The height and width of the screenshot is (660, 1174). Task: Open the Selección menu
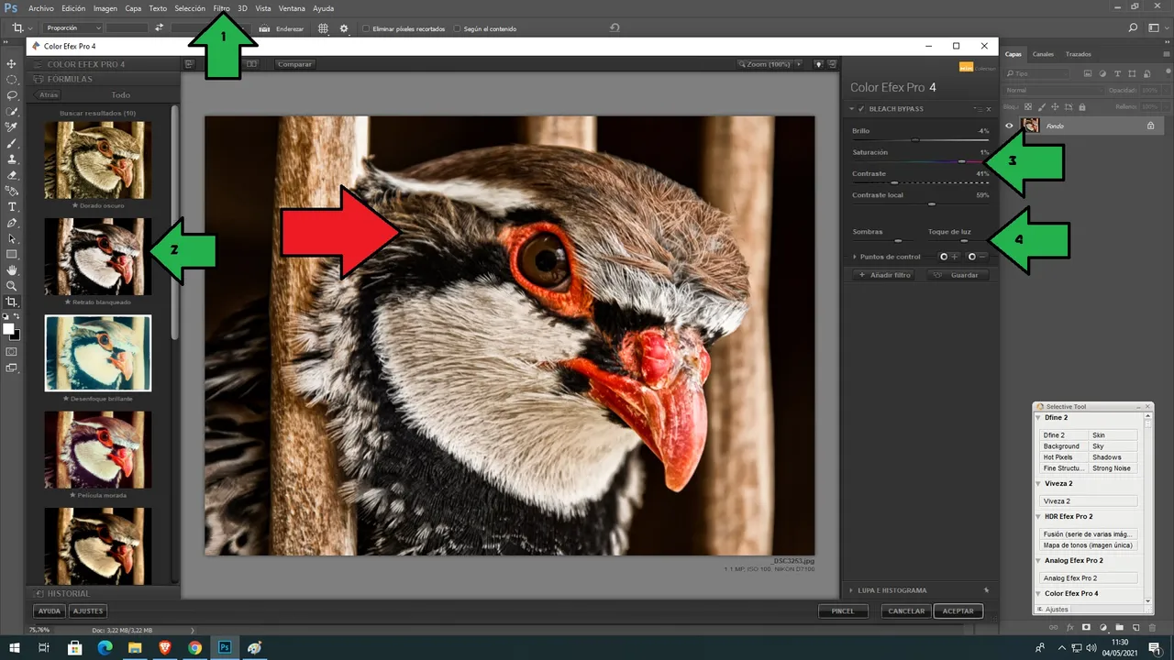point(190,8)
